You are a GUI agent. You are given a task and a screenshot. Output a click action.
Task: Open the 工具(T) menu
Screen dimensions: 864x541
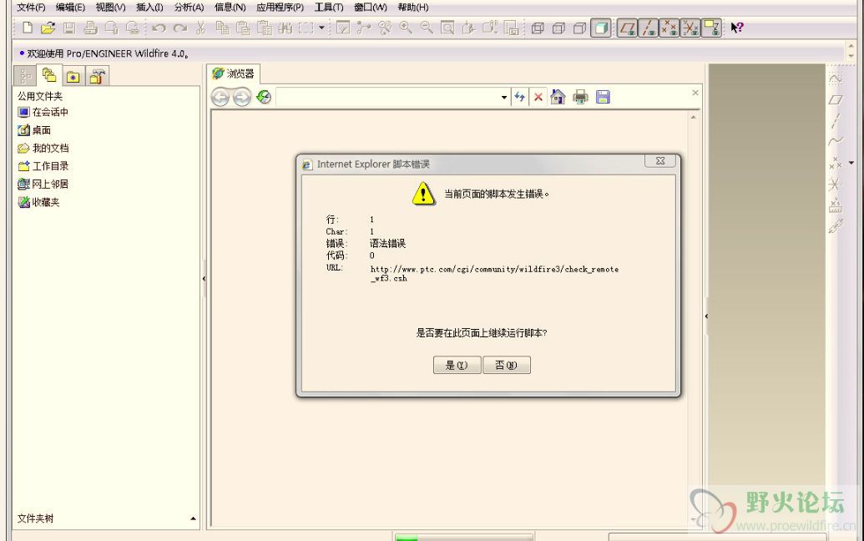pos(328,8)
